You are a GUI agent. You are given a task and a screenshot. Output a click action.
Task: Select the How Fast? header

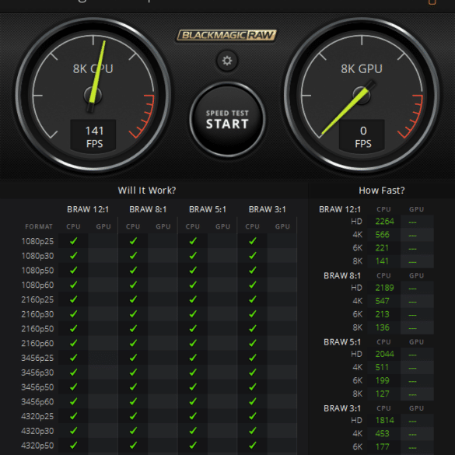coord(382,191)
